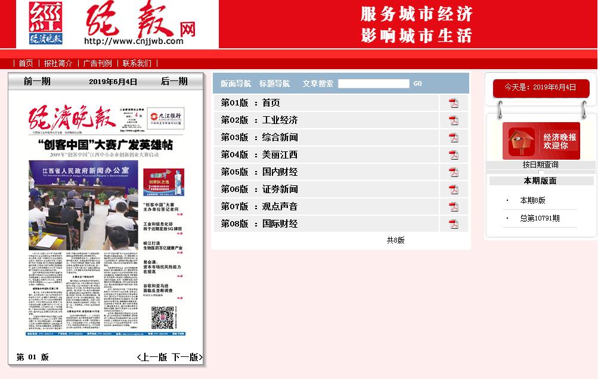Open PDF icon for 第01版 首页
Image resolution: width=598 pixels, height=379 pixels.
click(454, 103)
